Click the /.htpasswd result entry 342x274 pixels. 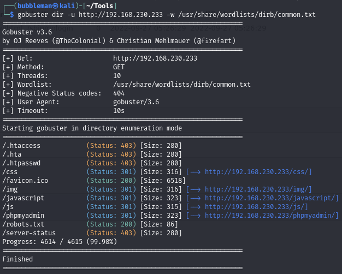(x=21, y=163)
